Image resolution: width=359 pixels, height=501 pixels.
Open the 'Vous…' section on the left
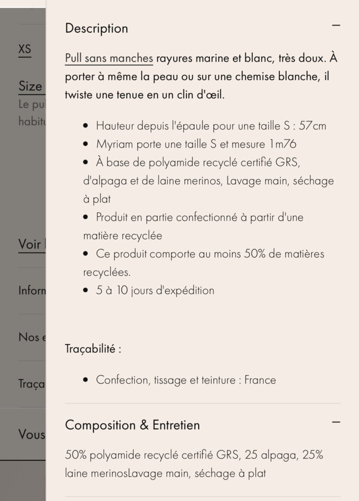(x=32, y=434)
